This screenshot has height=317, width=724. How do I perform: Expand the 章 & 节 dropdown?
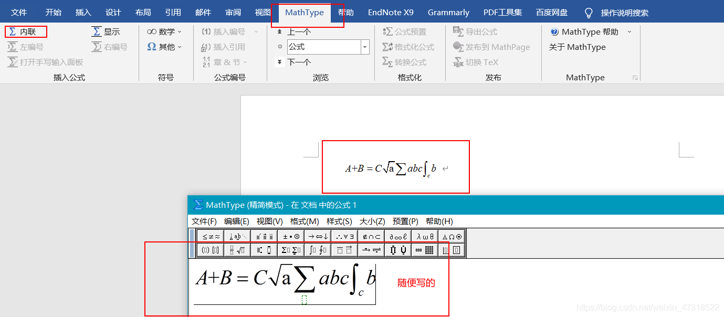pos(224,62)
